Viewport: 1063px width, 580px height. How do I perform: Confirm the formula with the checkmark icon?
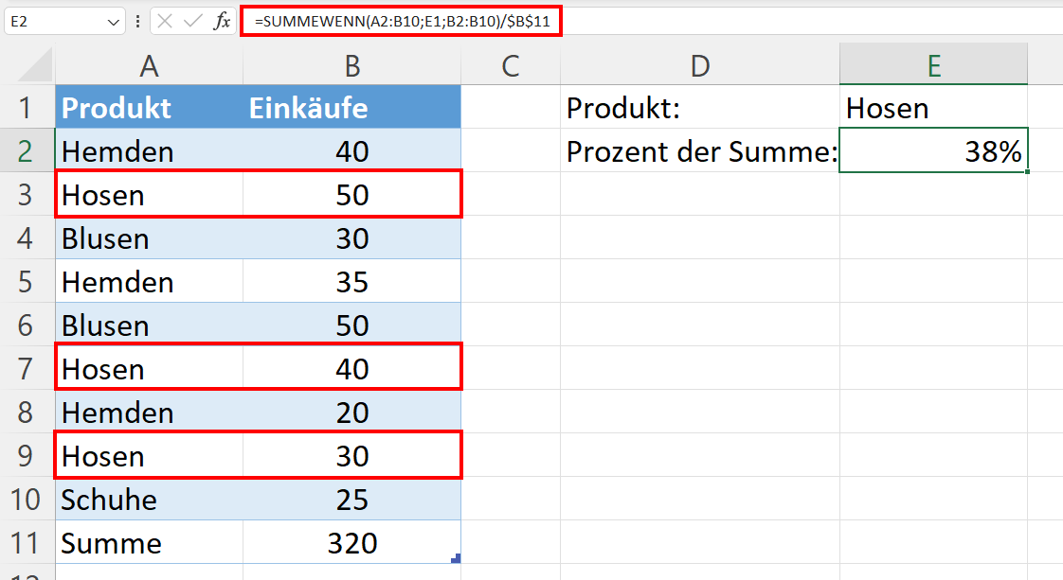[193, 22]
